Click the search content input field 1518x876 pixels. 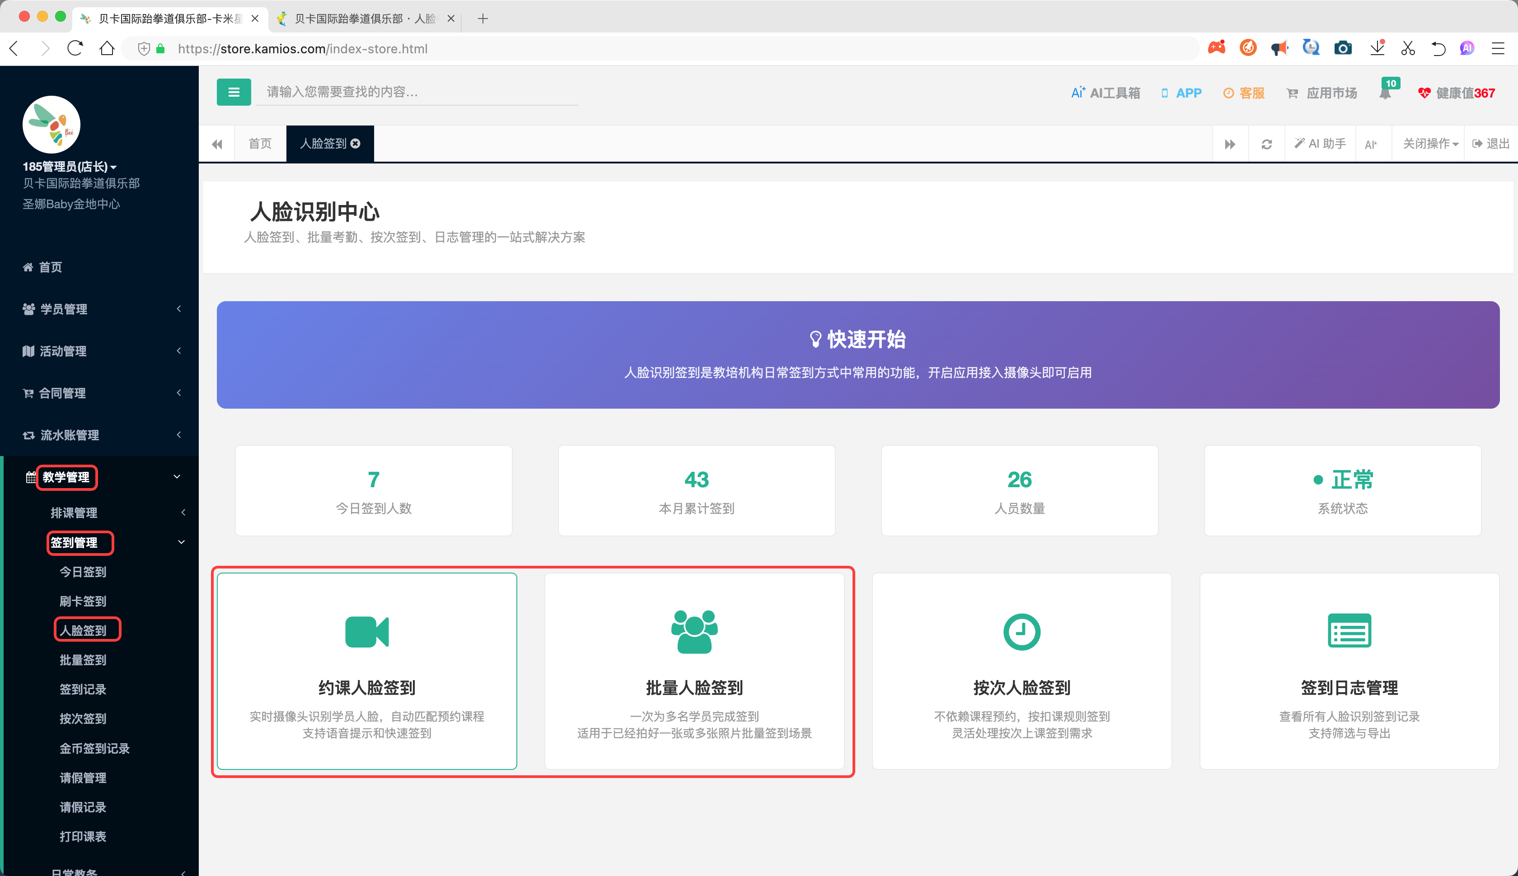(x=417, y=92)
